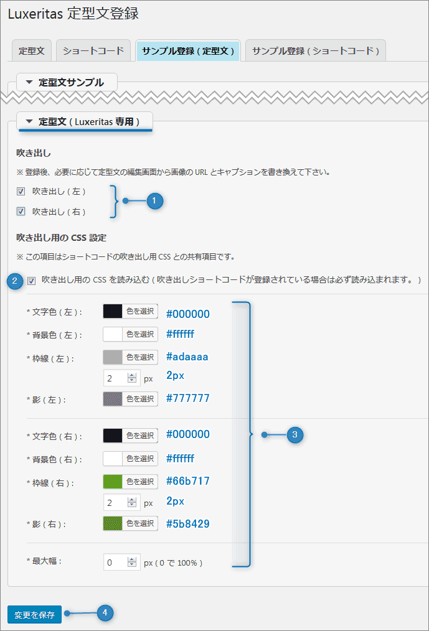Click the 変更を保存 button
The image size is (429, 631).
[x=35, y=615]
